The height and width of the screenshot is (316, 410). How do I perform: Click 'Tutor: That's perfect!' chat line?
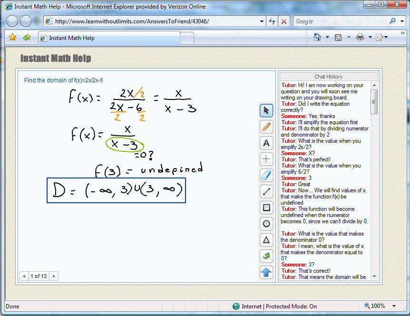(x=306, y=159)
